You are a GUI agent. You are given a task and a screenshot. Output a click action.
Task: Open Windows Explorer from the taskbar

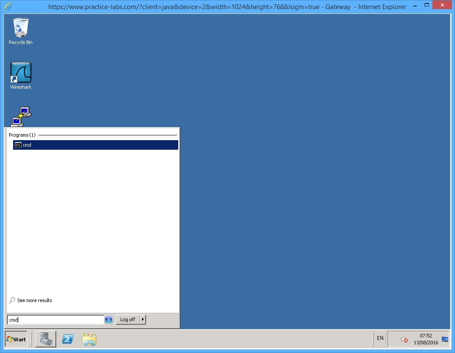point(89,339)
